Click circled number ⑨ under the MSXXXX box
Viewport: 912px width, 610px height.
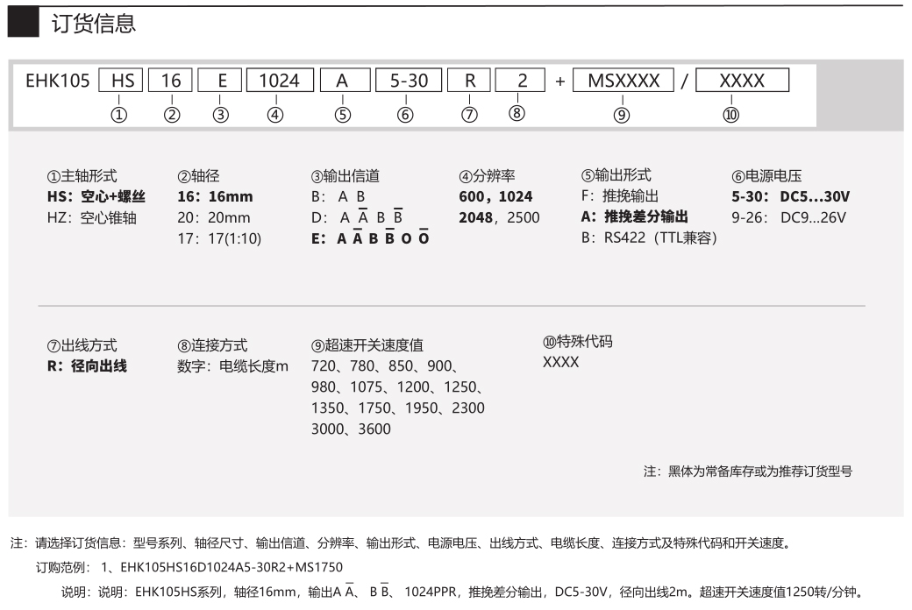622,115
